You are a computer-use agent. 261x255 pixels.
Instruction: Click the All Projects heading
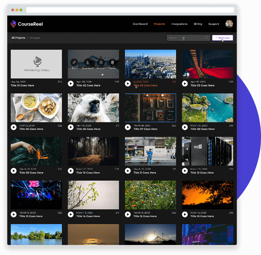(x=18, y=38)
